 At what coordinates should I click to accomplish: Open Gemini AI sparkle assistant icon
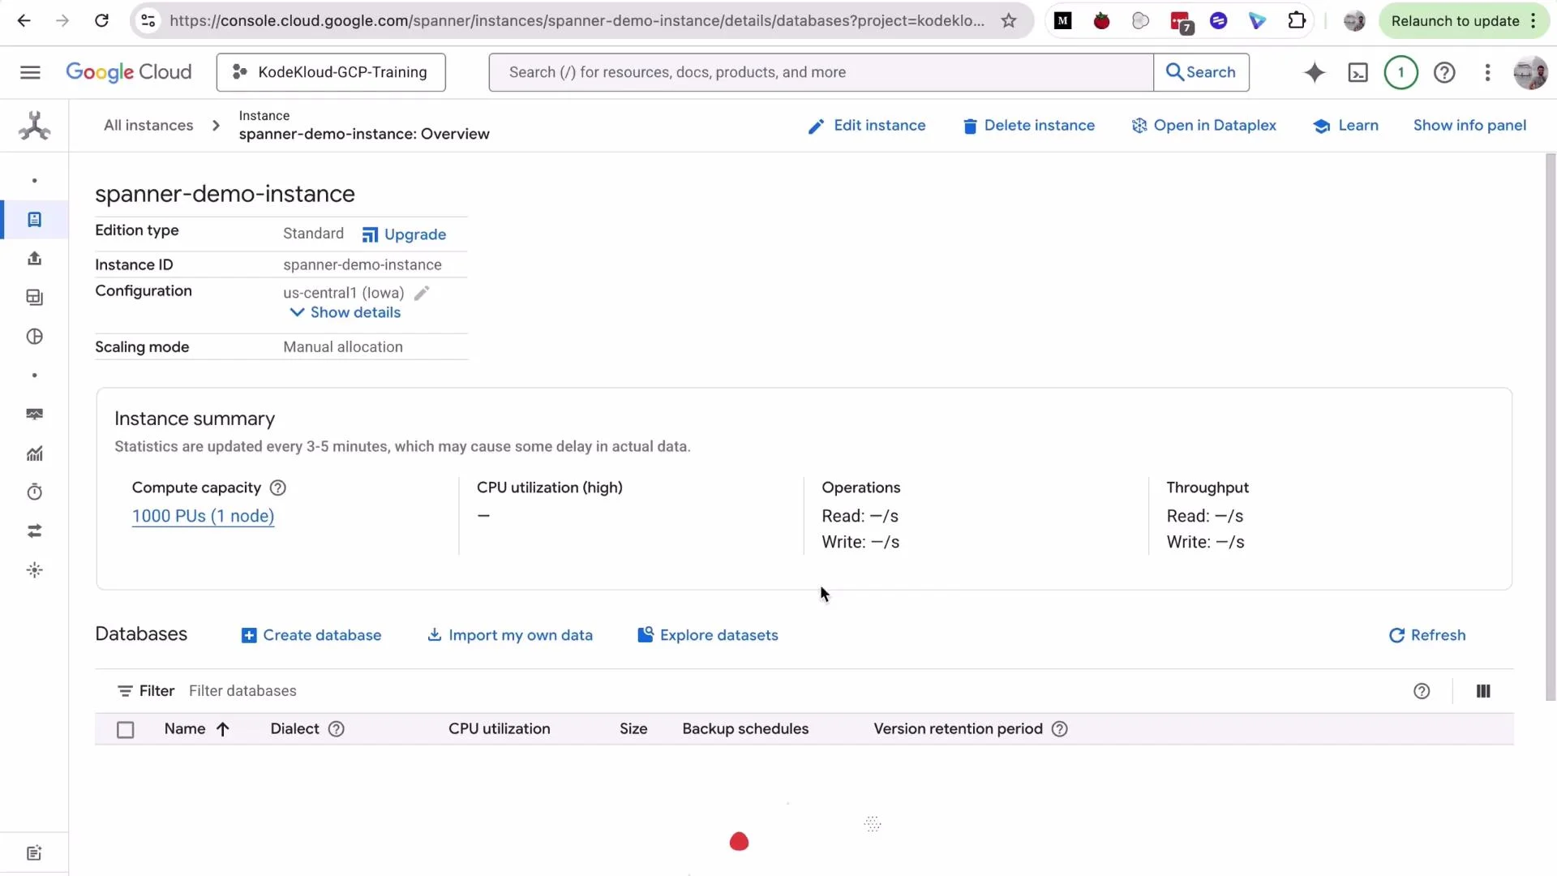[x=1315, y=72]
